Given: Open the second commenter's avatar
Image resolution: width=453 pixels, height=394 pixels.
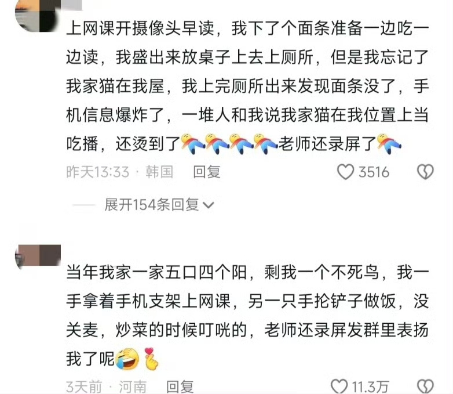Looking at the screenshot, I should point(38,258).
